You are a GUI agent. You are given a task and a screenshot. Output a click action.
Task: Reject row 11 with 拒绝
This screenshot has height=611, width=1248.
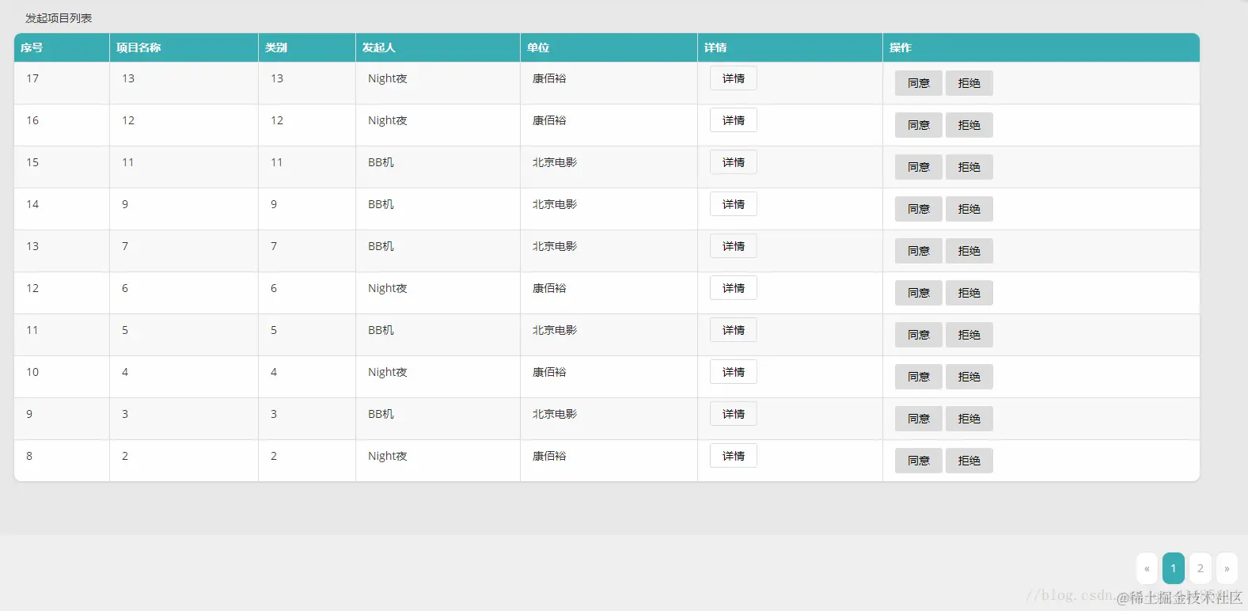coord(969,335)
